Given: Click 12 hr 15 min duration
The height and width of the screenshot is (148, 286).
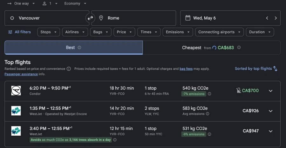Looking at the screenshot, I should point(121,129).
